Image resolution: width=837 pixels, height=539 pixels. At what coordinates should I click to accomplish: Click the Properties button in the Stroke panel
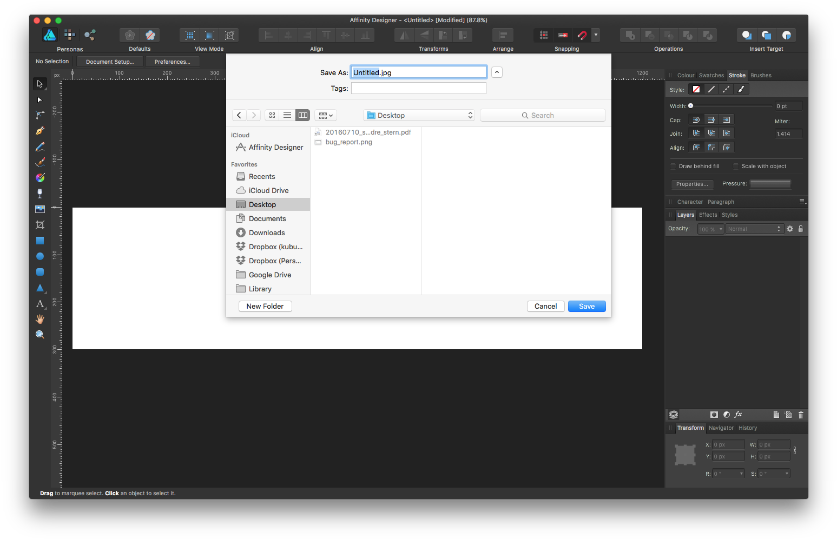[x=692, y=184]
